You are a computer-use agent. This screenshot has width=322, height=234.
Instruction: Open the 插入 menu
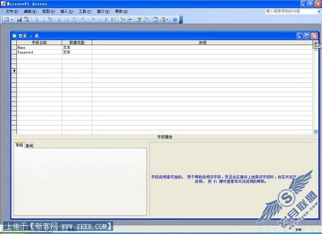pos(67,11)
